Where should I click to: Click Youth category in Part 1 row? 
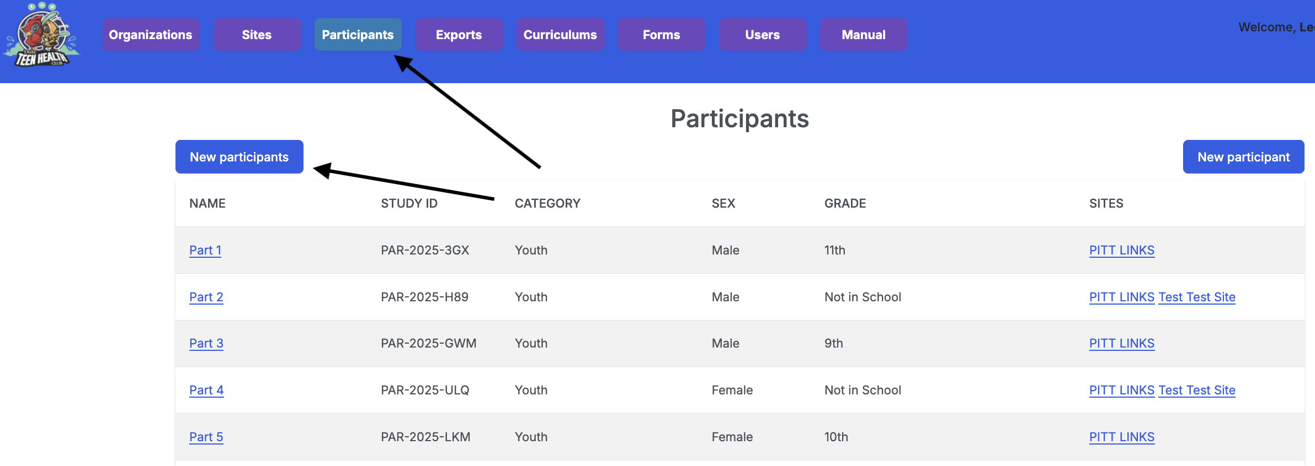tap(531, 250)
